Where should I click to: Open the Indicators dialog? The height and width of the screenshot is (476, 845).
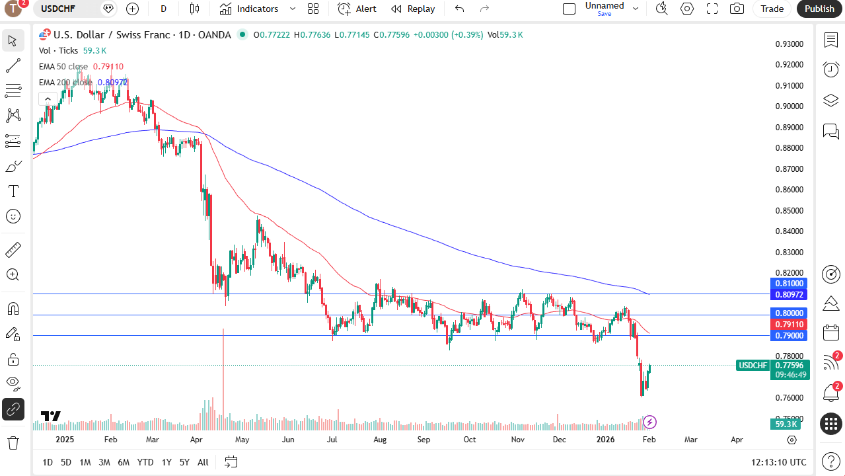[x=249, y=9]
